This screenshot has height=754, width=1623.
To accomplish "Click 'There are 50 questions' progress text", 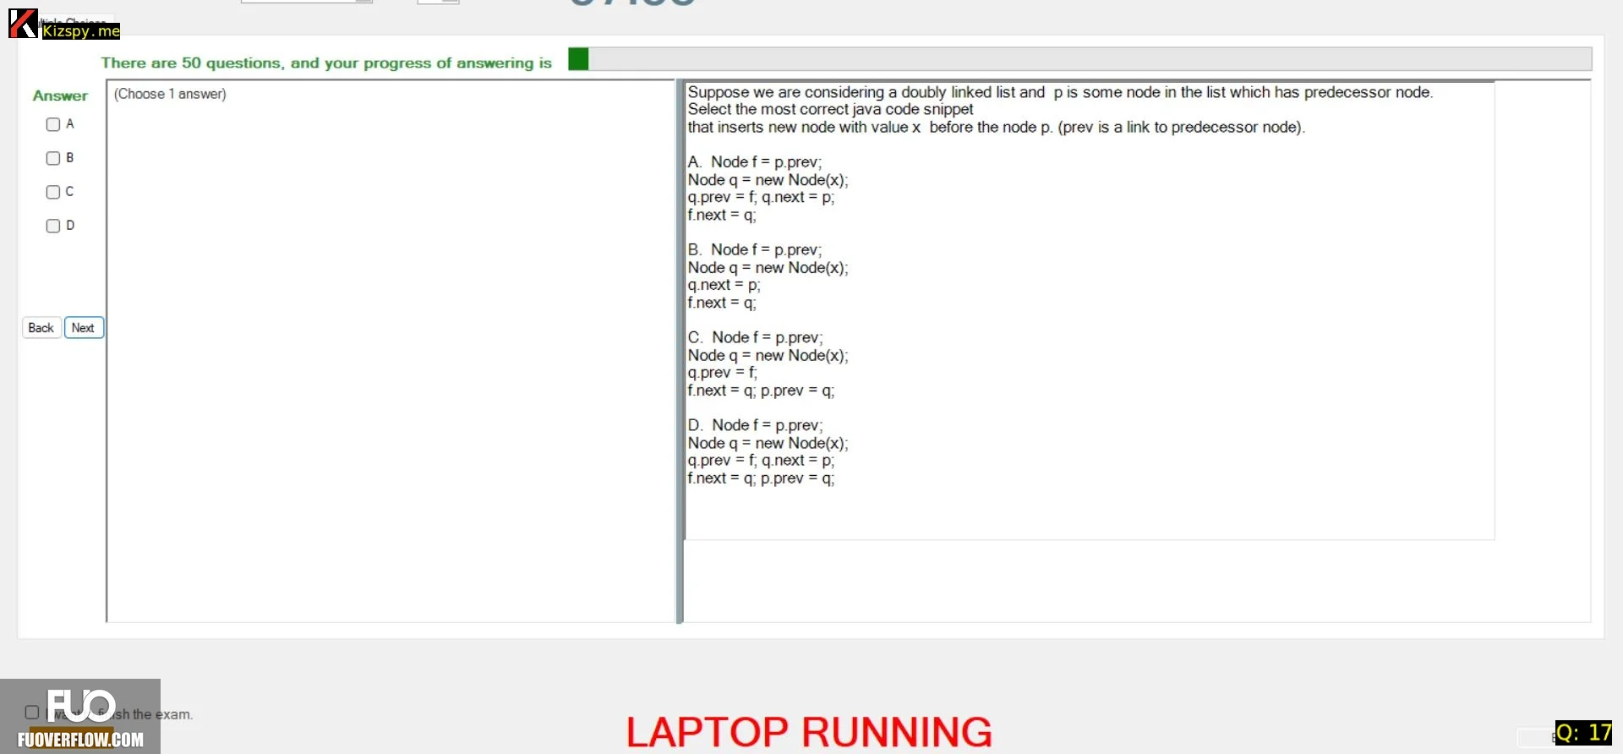I will (x=326, y=63).
